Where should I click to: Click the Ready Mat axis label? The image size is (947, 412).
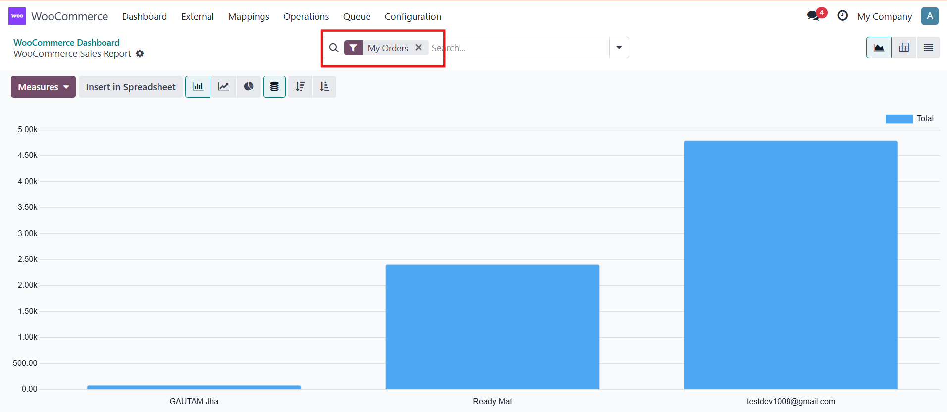tap(492, 401)
